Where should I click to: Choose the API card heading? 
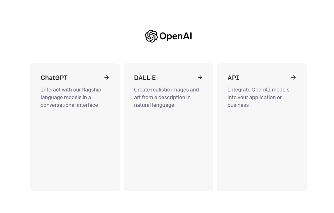click(x=234, y=78)
